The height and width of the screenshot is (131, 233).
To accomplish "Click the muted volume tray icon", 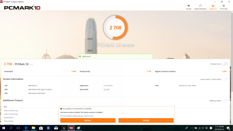I will click(x=203, y=128).
